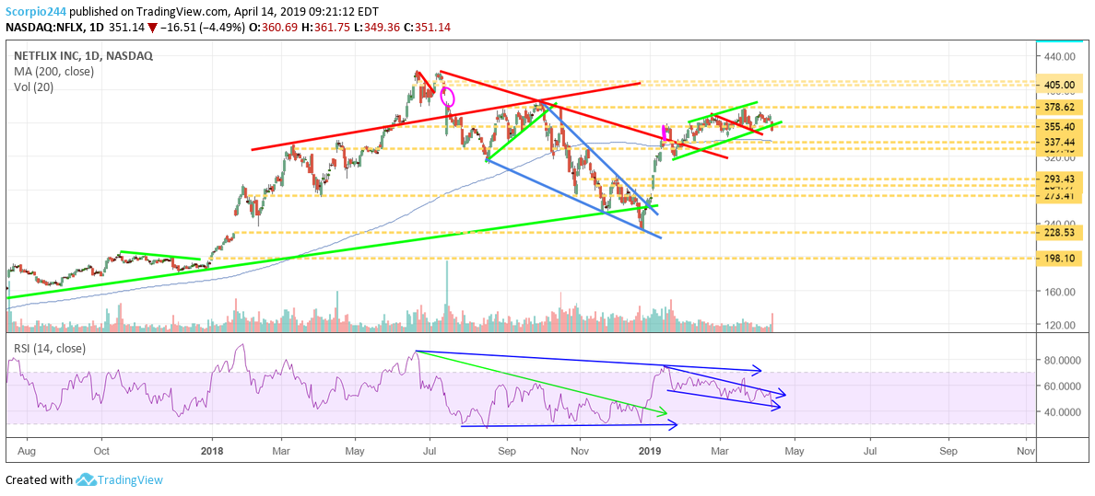Click the −16.51 (−4.49%) change value
This screenshot has height=496, width=1095.
(202, 29)
